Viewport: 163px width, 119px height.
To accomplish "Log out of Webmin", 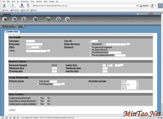I will [156, 14].
